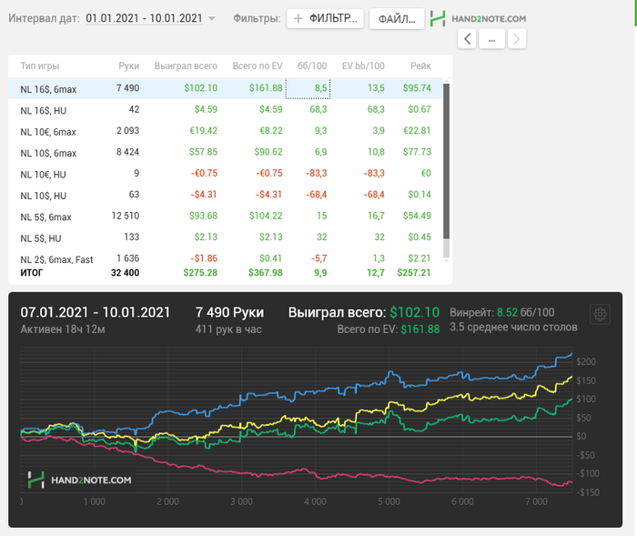Click the 411 рук в час label
This screenshot has width=637, height=536.
pos(228,329)
